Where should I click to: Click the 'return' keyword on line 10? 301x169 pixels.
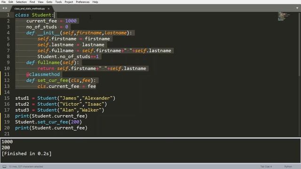click(46, 69)
